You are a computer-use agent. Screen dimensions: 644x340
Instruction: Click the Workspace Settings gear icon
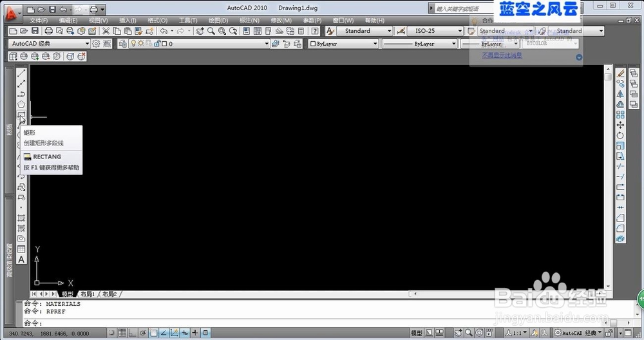click(96, 44)
